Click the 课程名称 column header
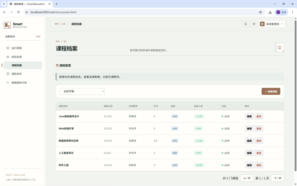The height and width of the screenshot is (186, 297). point(63,106)
